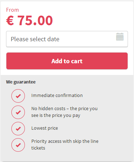This screenshot has height=162, width=134.
Task: Click the word 'tickets' in last guarantee
Action: pyautogui.click(x=38, y=148)
